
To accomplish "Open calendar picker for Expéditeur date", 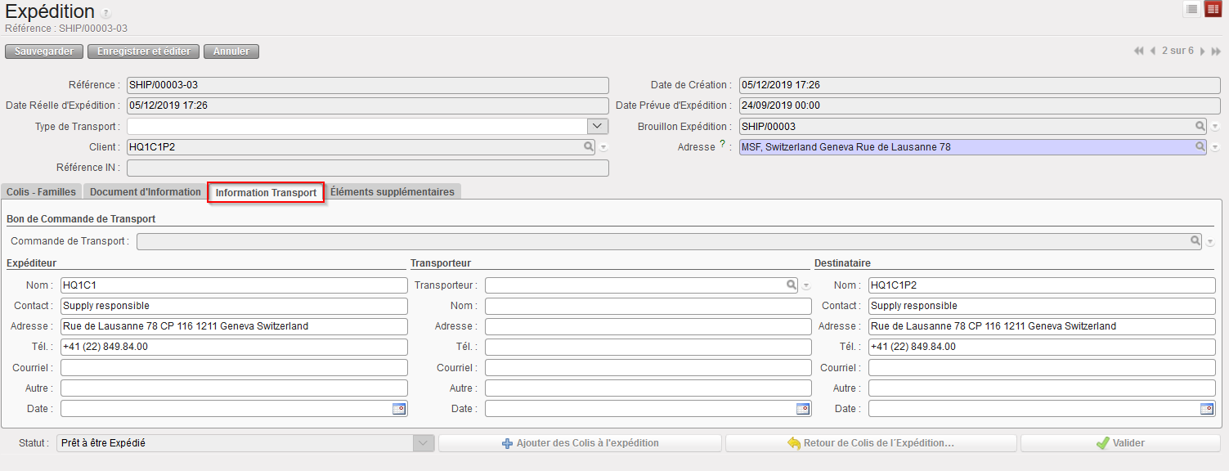I will (x=399, y=409).
